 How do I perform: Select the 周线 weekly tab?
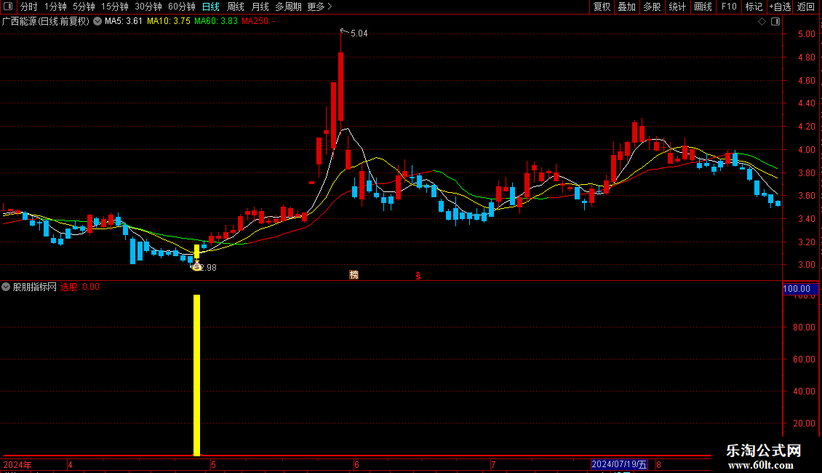[x=236, y=7]
